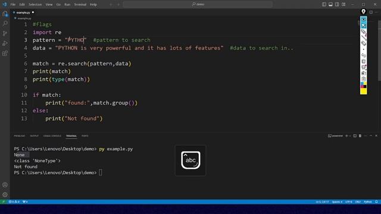Open notifications bell in status bar
This screenshot has height=214, width=381.
tap(376, 202)
